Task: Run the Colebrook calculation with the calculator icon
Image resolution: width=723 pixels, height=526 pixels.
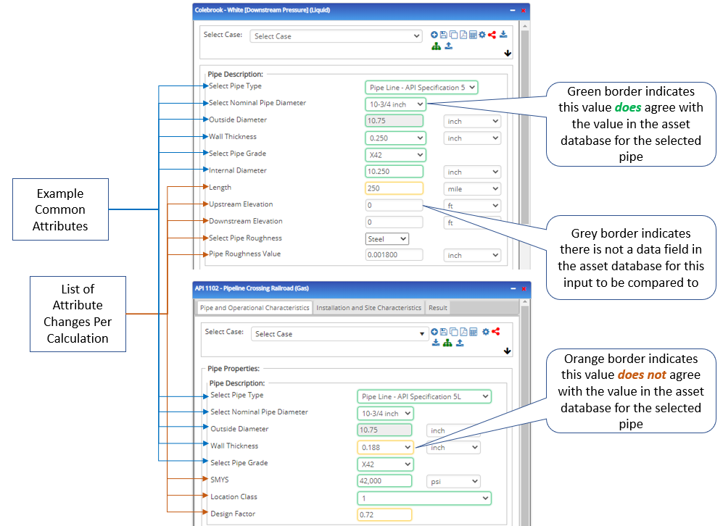Action: pos(473,35)
